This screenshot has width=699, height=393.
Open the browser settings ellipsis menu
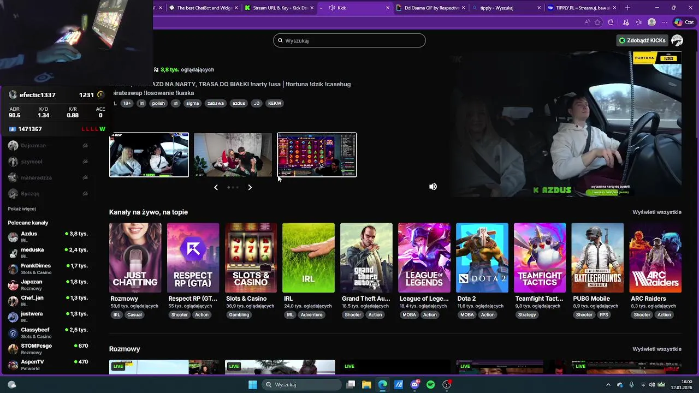tap(665, 22)
